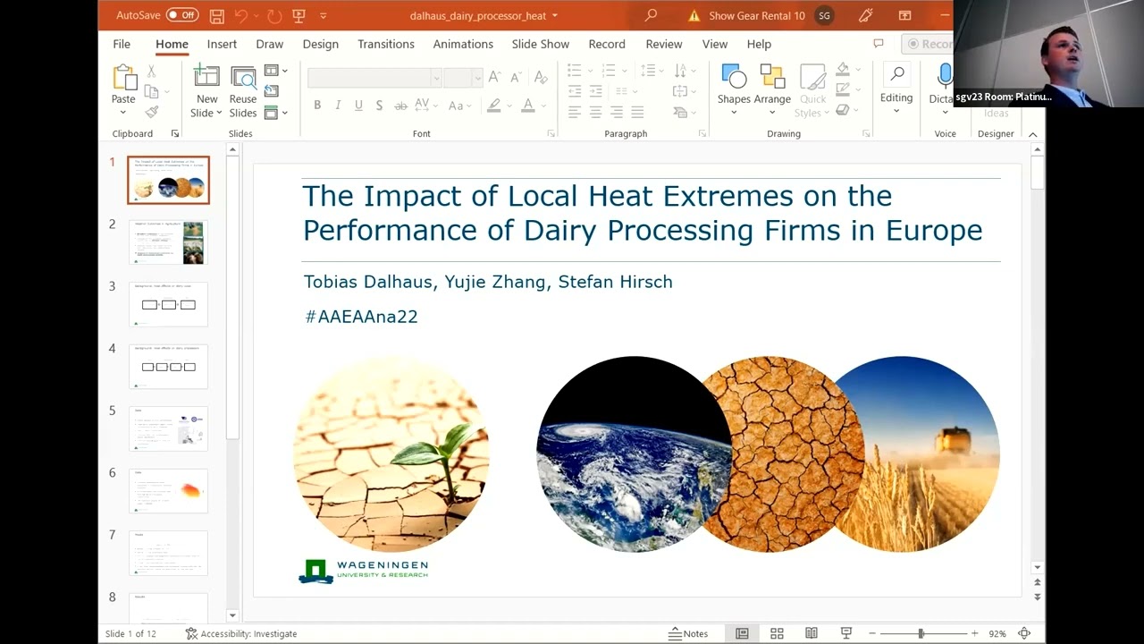Click Accessibility: Investigate in status bar

pos(241,633)
